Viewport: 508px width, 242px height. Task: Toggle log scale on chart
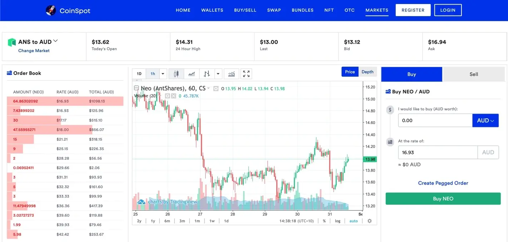[337, 221]
